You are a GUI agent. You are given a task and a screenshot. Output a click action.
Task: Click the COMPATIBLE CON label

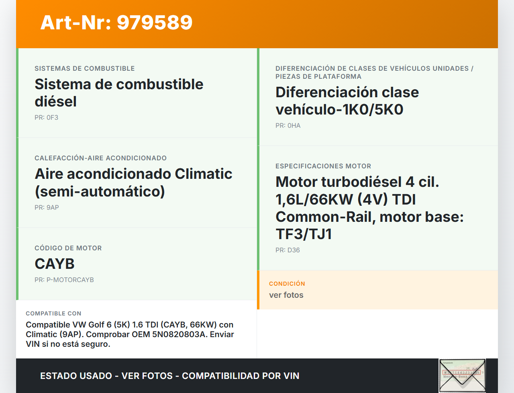click(x=53, y=313)
